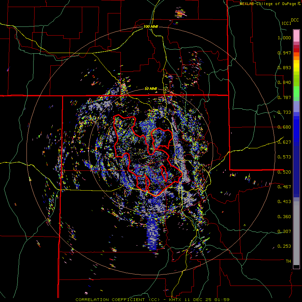Select the 0.787 scale value
This screenshot has height=302, width=302.
point(284,97)
